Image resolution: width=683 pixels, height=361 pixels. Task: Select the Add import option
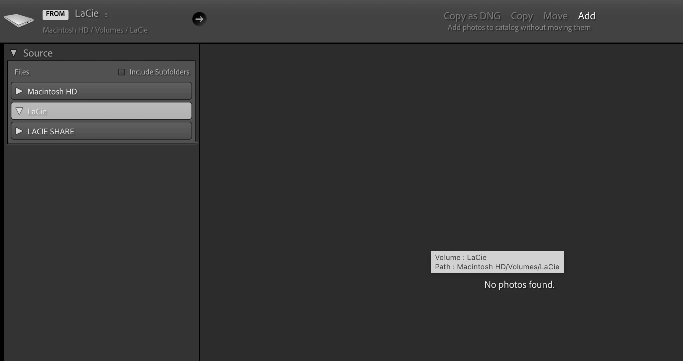point(587,16)
